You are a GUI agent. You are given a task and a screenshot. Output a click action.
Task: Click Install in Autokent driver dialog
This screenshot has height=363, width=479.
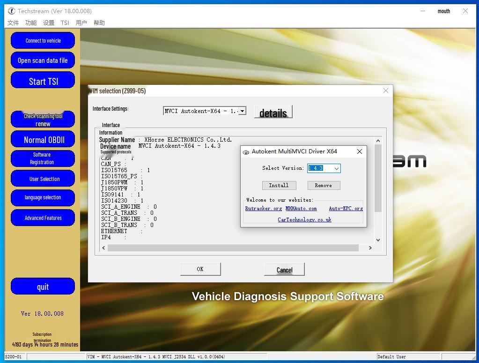point(279,185)
